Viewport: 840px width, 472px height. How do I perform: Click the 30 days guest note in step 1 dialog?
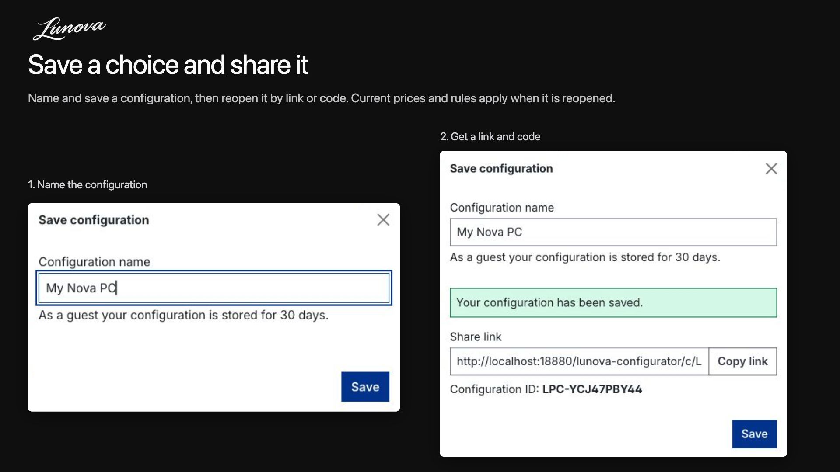click(183, 315)
